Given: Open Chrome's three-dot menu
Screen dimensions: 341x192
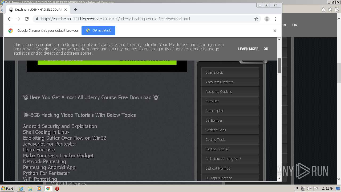Looking at the screenshot, I should [x=275, y=19].
